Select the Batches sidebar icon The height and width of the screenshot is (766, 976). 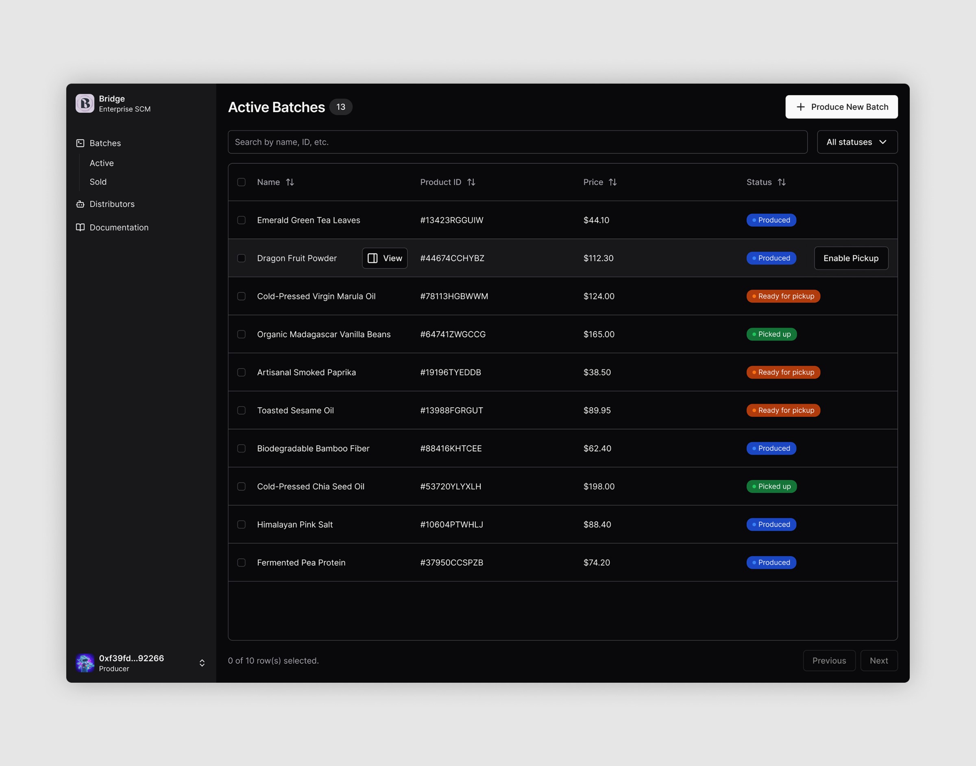coord(81,143)
